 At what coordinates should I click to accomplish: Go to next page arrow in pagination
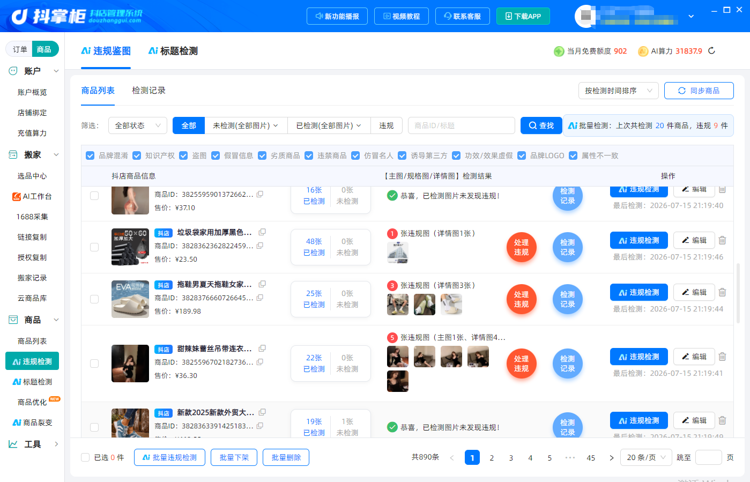click(611, 458)
